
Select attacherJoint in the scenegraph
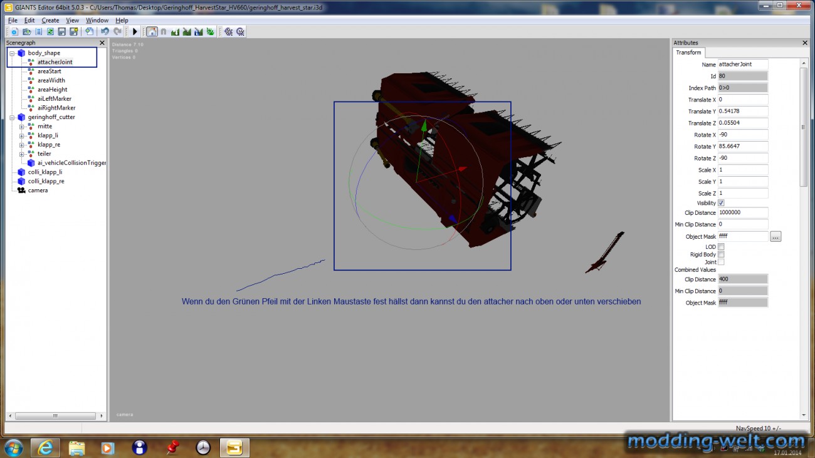(x=55, y=62)
